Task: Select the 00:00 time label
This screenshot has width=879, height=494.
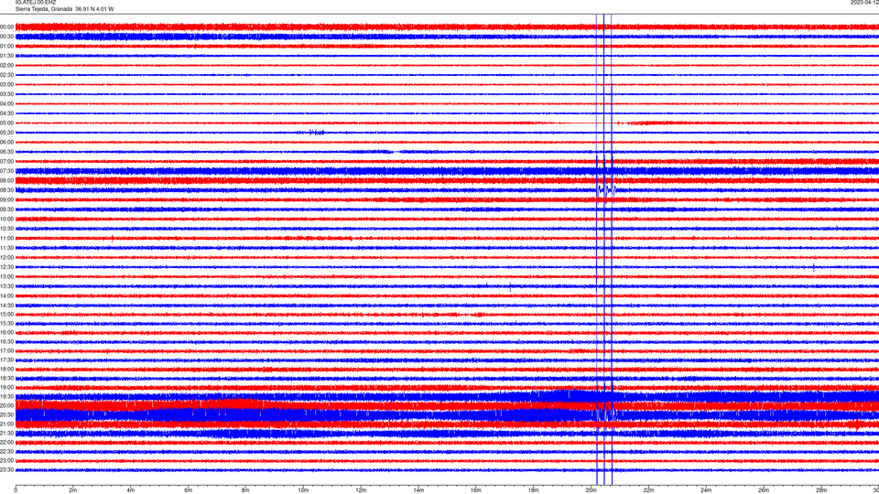Action: point(6,27)
